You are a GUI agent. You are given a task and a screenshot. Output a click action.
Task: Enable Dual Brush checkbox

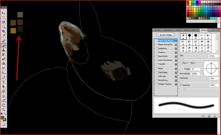coord(156,56)
